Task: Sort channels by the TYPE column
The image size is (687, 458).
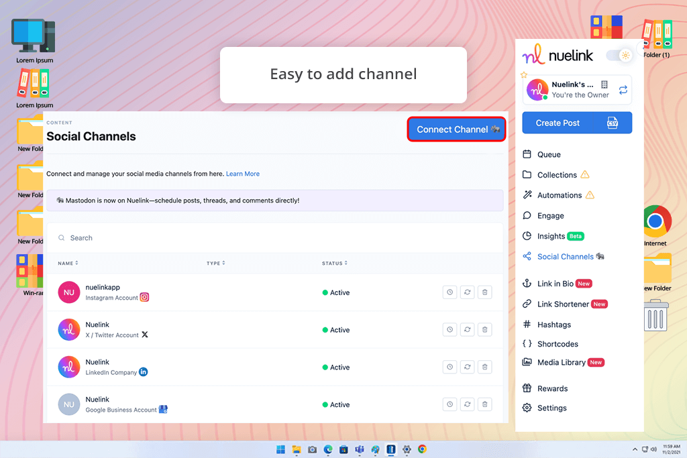Action: point(215,263)
